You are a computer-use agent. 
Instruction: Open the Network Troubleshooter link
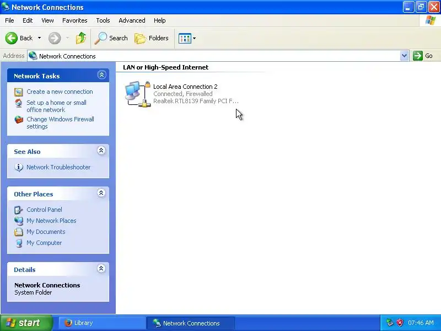(x=58, y=167)
